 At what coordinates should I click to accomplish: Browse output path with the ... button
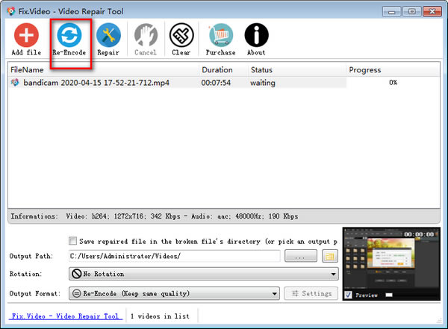pyautogui.click(x=301, y=256)
